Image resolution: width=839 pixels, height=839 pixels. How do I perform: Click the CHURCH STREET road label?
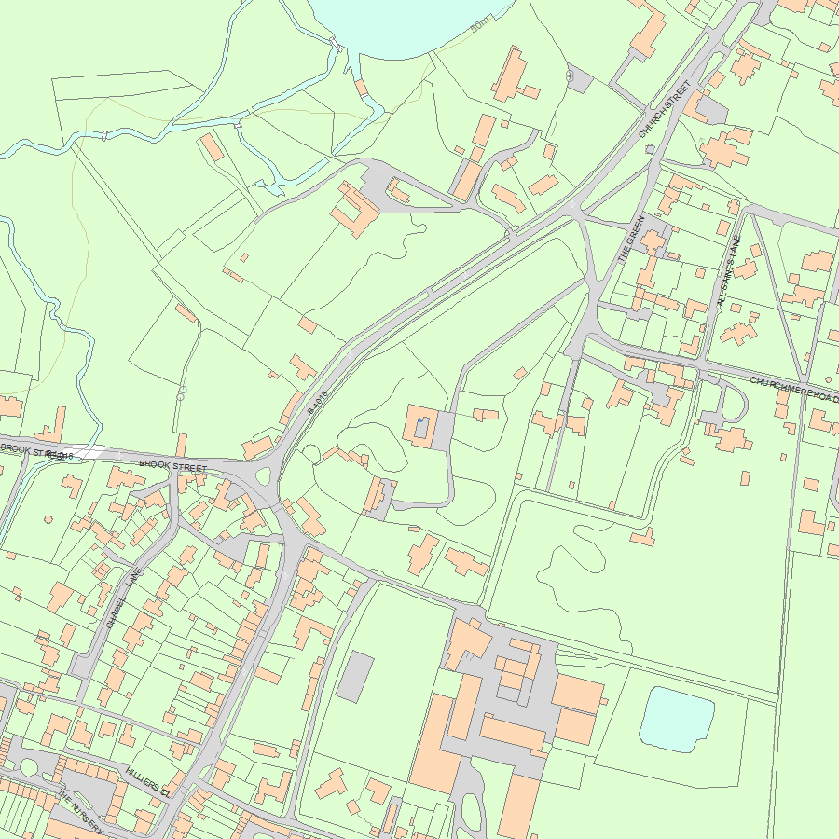[665, 109]
